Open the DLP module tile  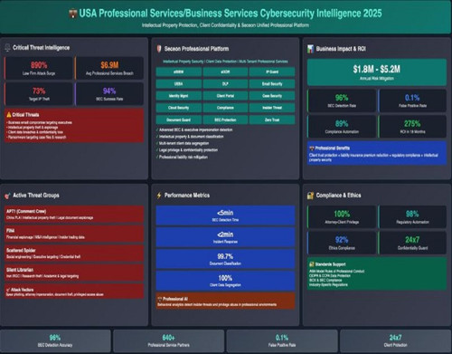[225, 84]
